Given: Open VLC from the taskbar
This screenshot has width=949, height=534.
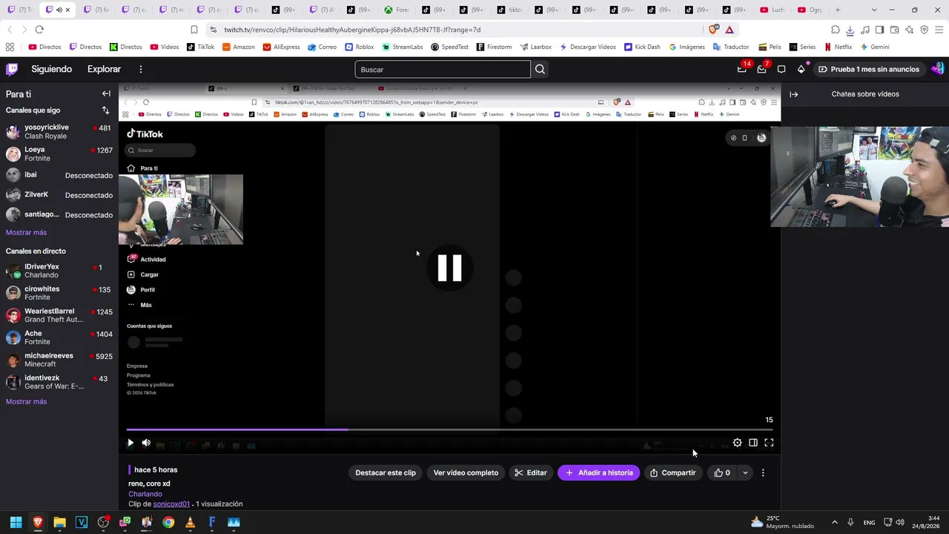Looking at the screenshot, I should [x=190, y=522].
